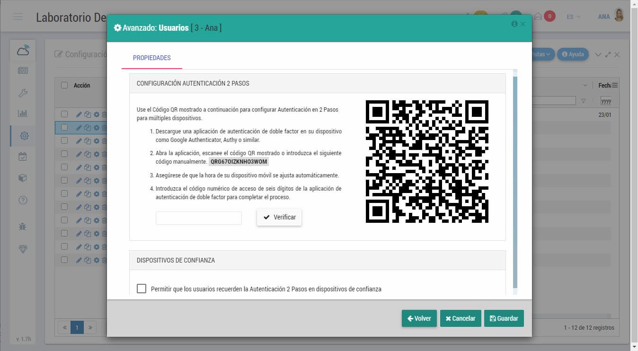Switch to the PROPIEDADES tab
The width and height of the screenshot is (638, 351).
coord(151,58)
